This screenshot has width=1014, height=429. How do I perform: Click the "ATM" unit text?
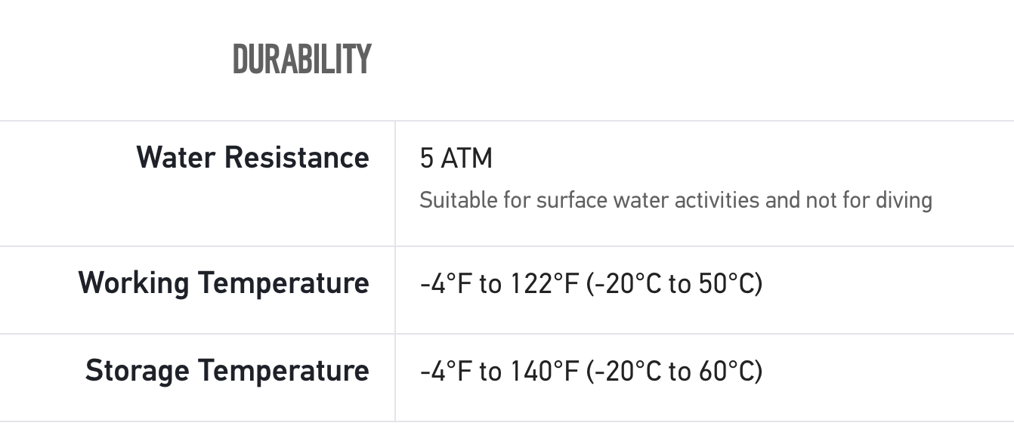pyautogui.click(x=466, y=159)
